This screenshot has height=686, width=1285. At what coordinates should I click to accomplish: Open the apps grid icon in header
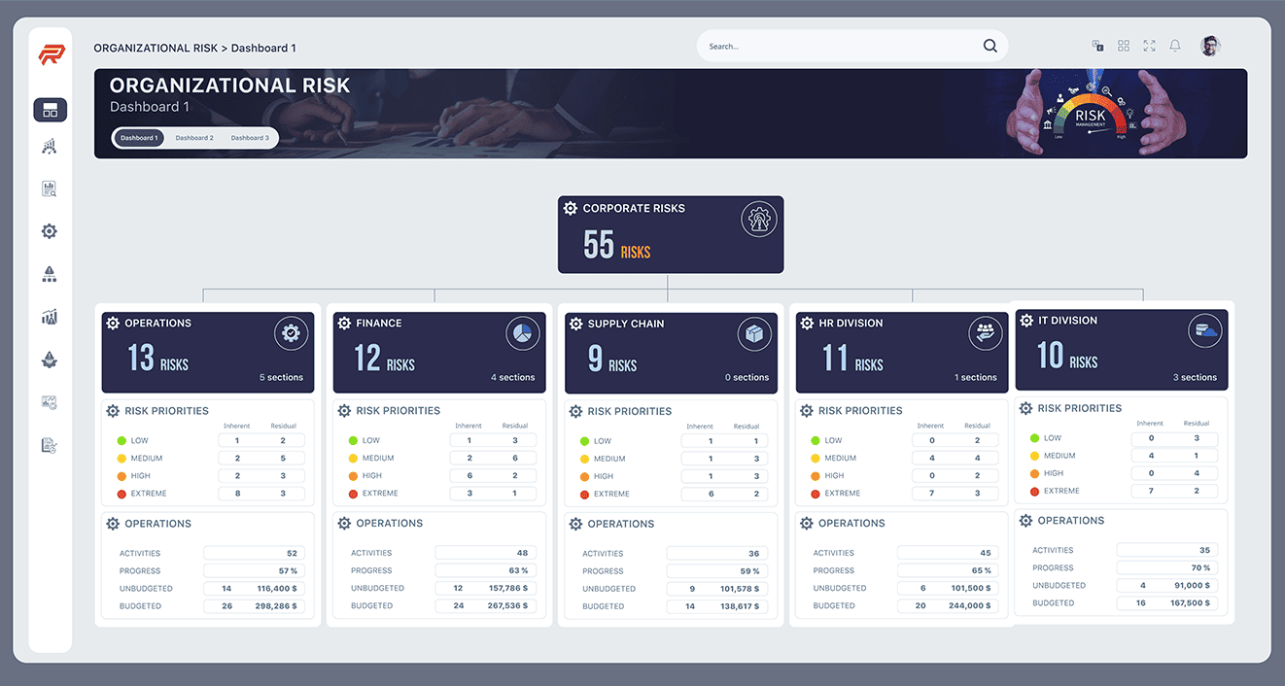click(x=1124, y=46)
